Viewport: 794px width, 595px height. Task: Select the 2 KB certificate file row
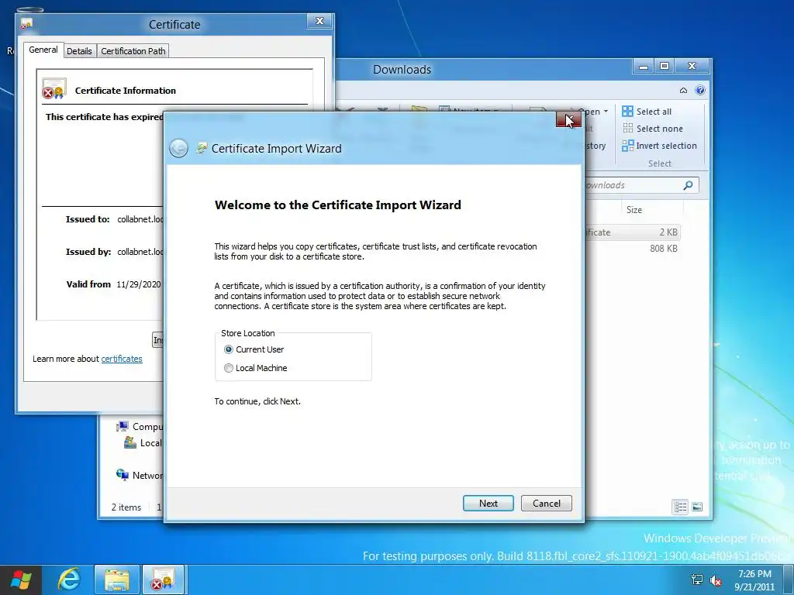(x=633, y=232)
